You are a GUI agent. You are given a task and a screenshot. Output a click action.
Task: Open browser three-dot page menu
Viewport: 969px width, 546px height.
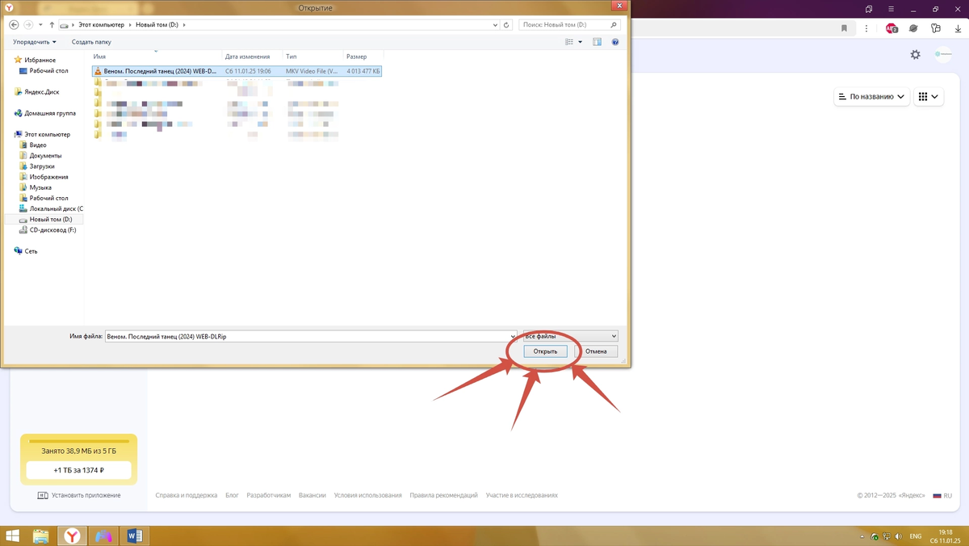point(866,28)
